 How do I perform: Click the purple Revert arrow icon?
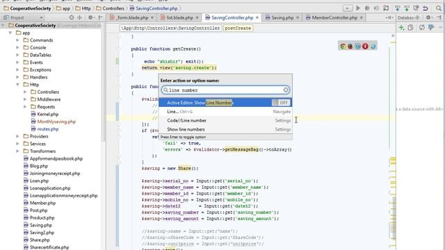pos(425,8)
